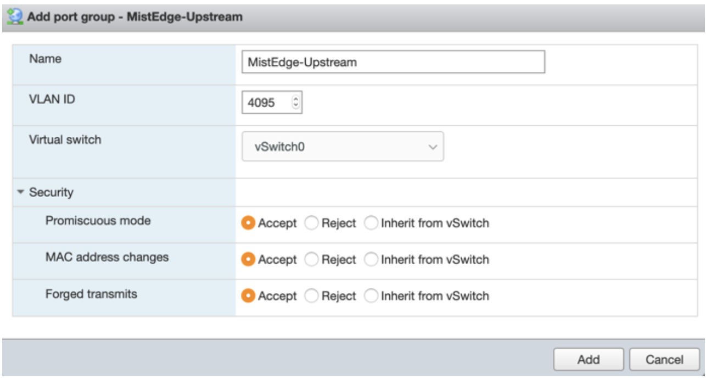Set Promiscuous mode to Inherit from vSwitch
The image size is (706, 379).
click(x=371, y=224)
